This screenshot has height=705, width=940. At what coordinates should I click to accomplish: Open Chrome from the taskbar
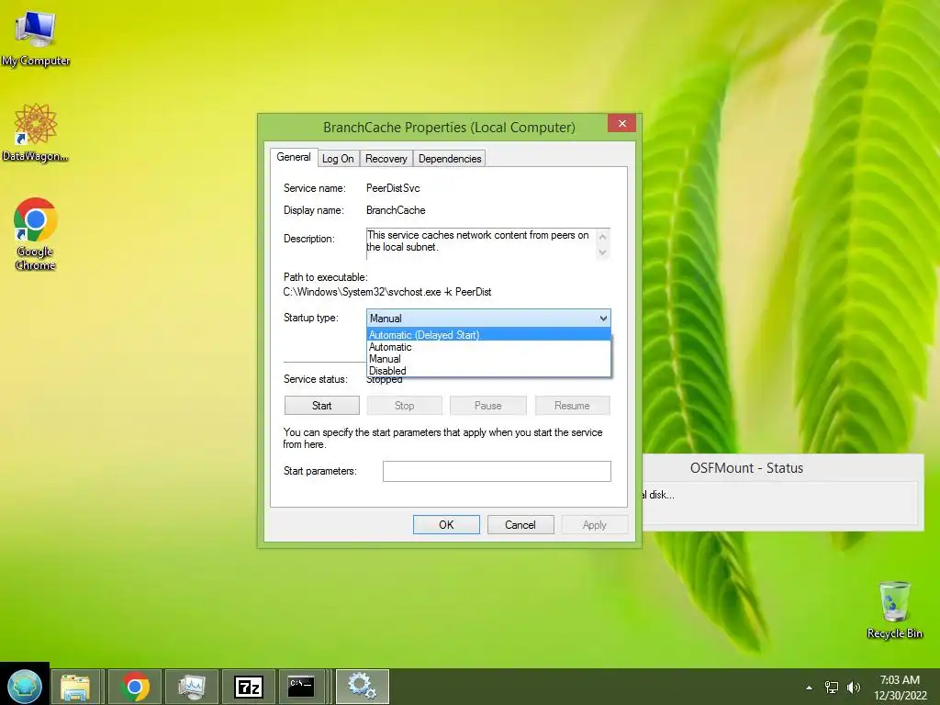[x=135, y=687]
